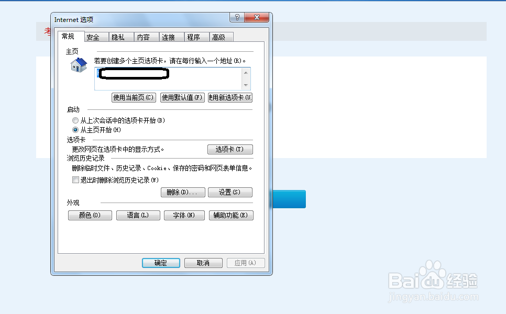This screenshot has height=314, width=506.
Task: Click 确定 to confirm changes
Action: click(x=161, y=263)
